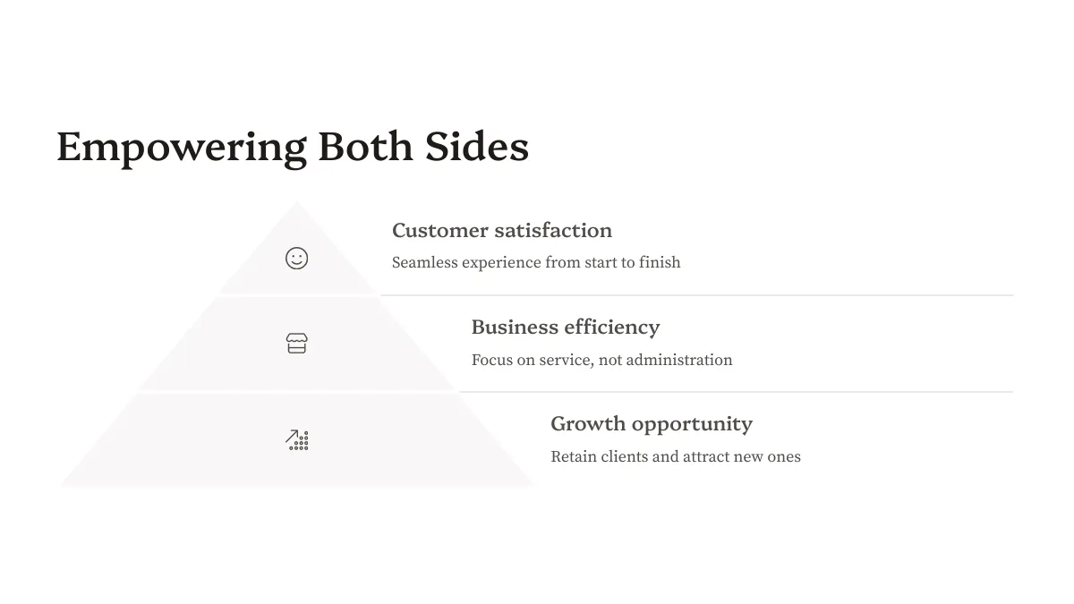The height and width of the screenshot is (604, 1074).
Task: Click the smiley face icon
Action: click(296, 259)
